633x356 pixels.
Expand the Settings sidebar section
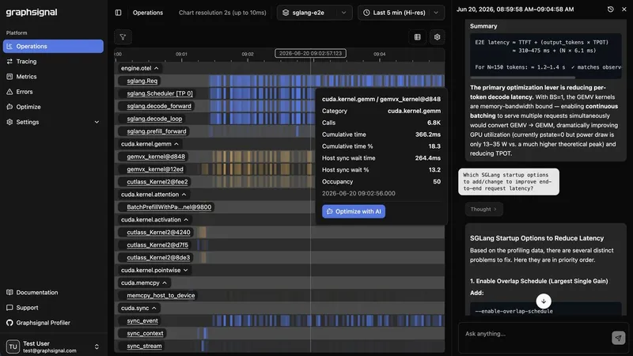pos(53,122)
